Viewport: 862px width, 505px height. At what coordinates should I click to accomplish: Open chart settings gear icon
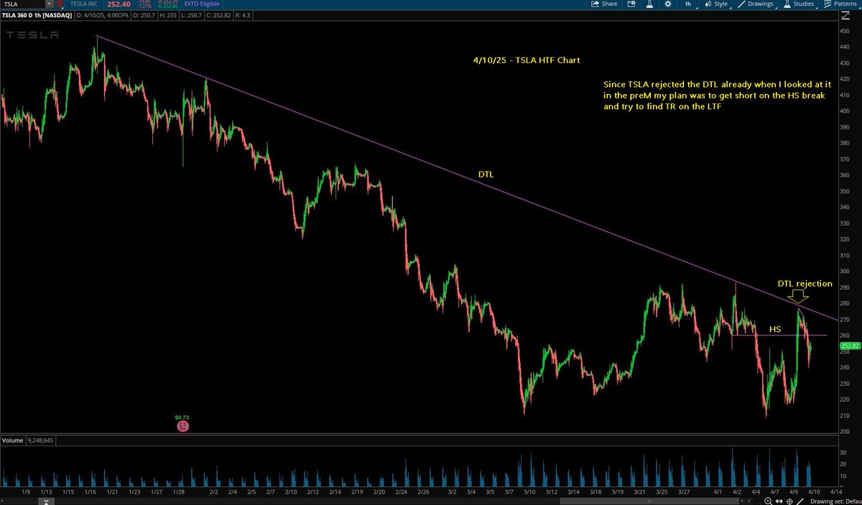click(668, 4)
